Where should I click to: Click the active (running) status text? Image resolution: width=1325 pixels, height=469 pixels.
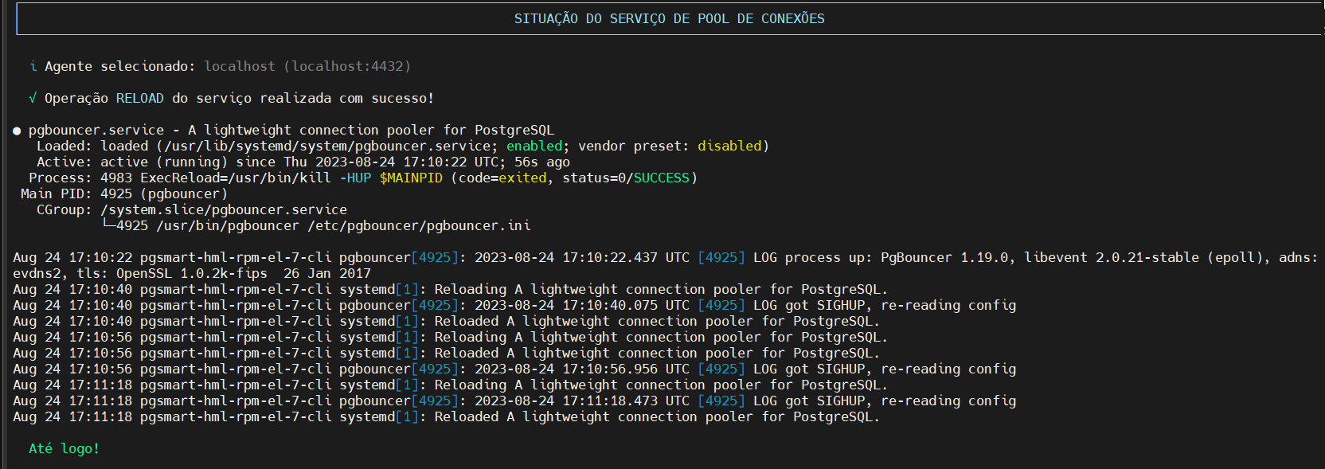tap(164, 162)
